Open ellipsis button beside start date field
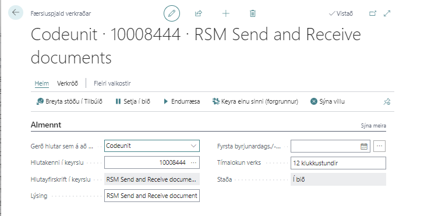Viewport: 424px width, 216px height. (379, 146)
